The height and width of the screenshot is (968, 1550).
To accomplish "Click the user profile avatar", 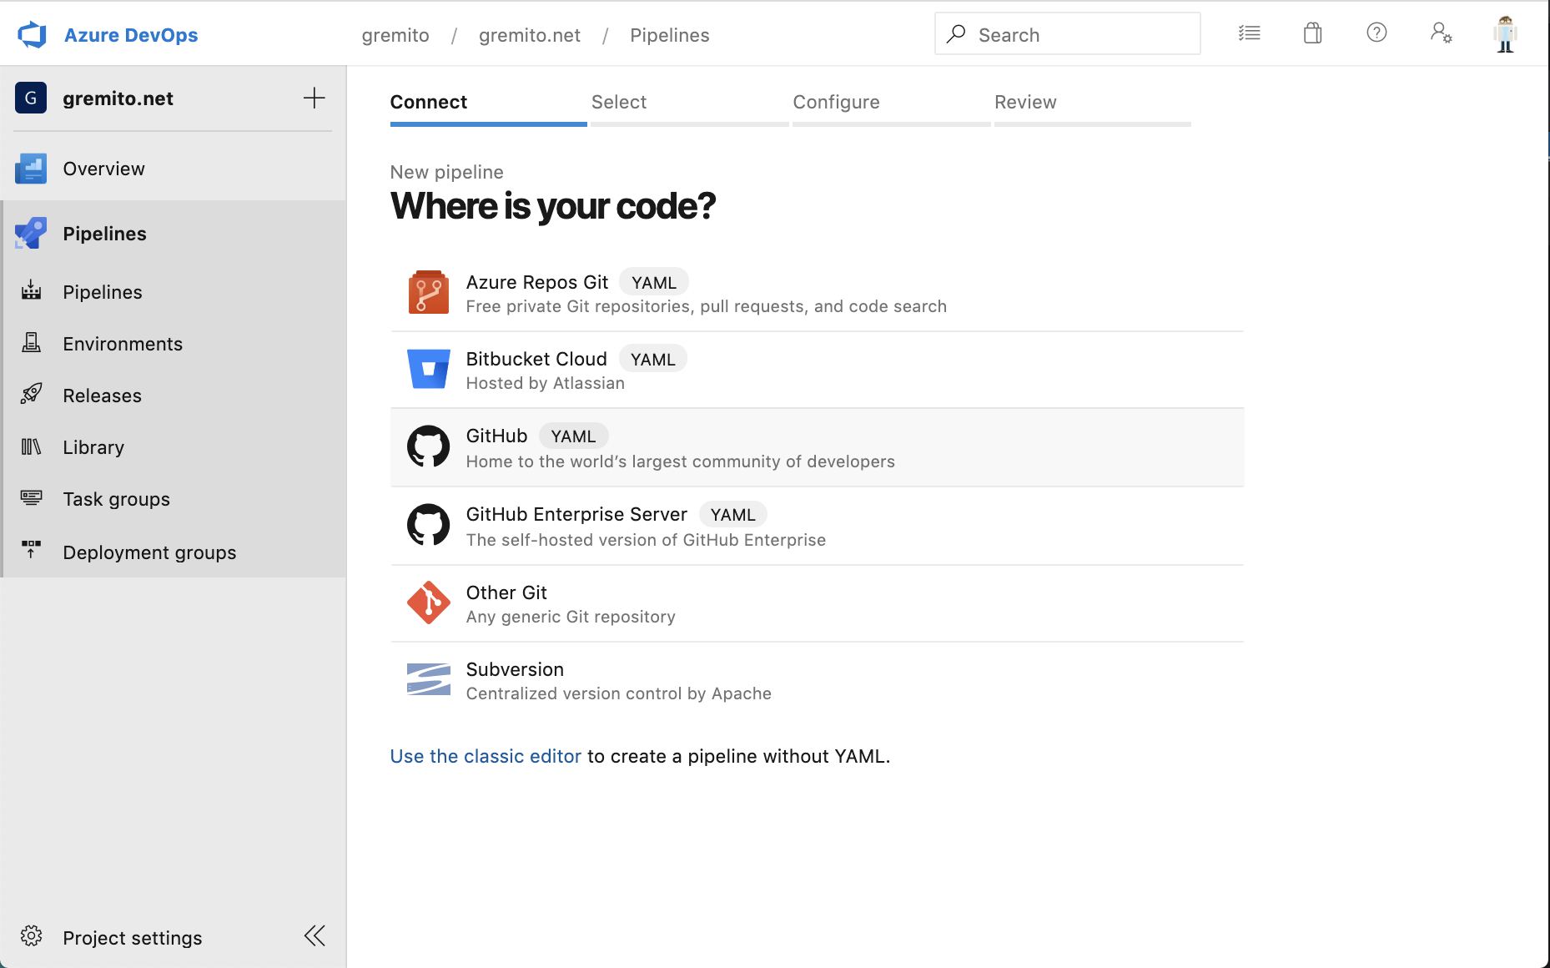I will (1505, 34).
